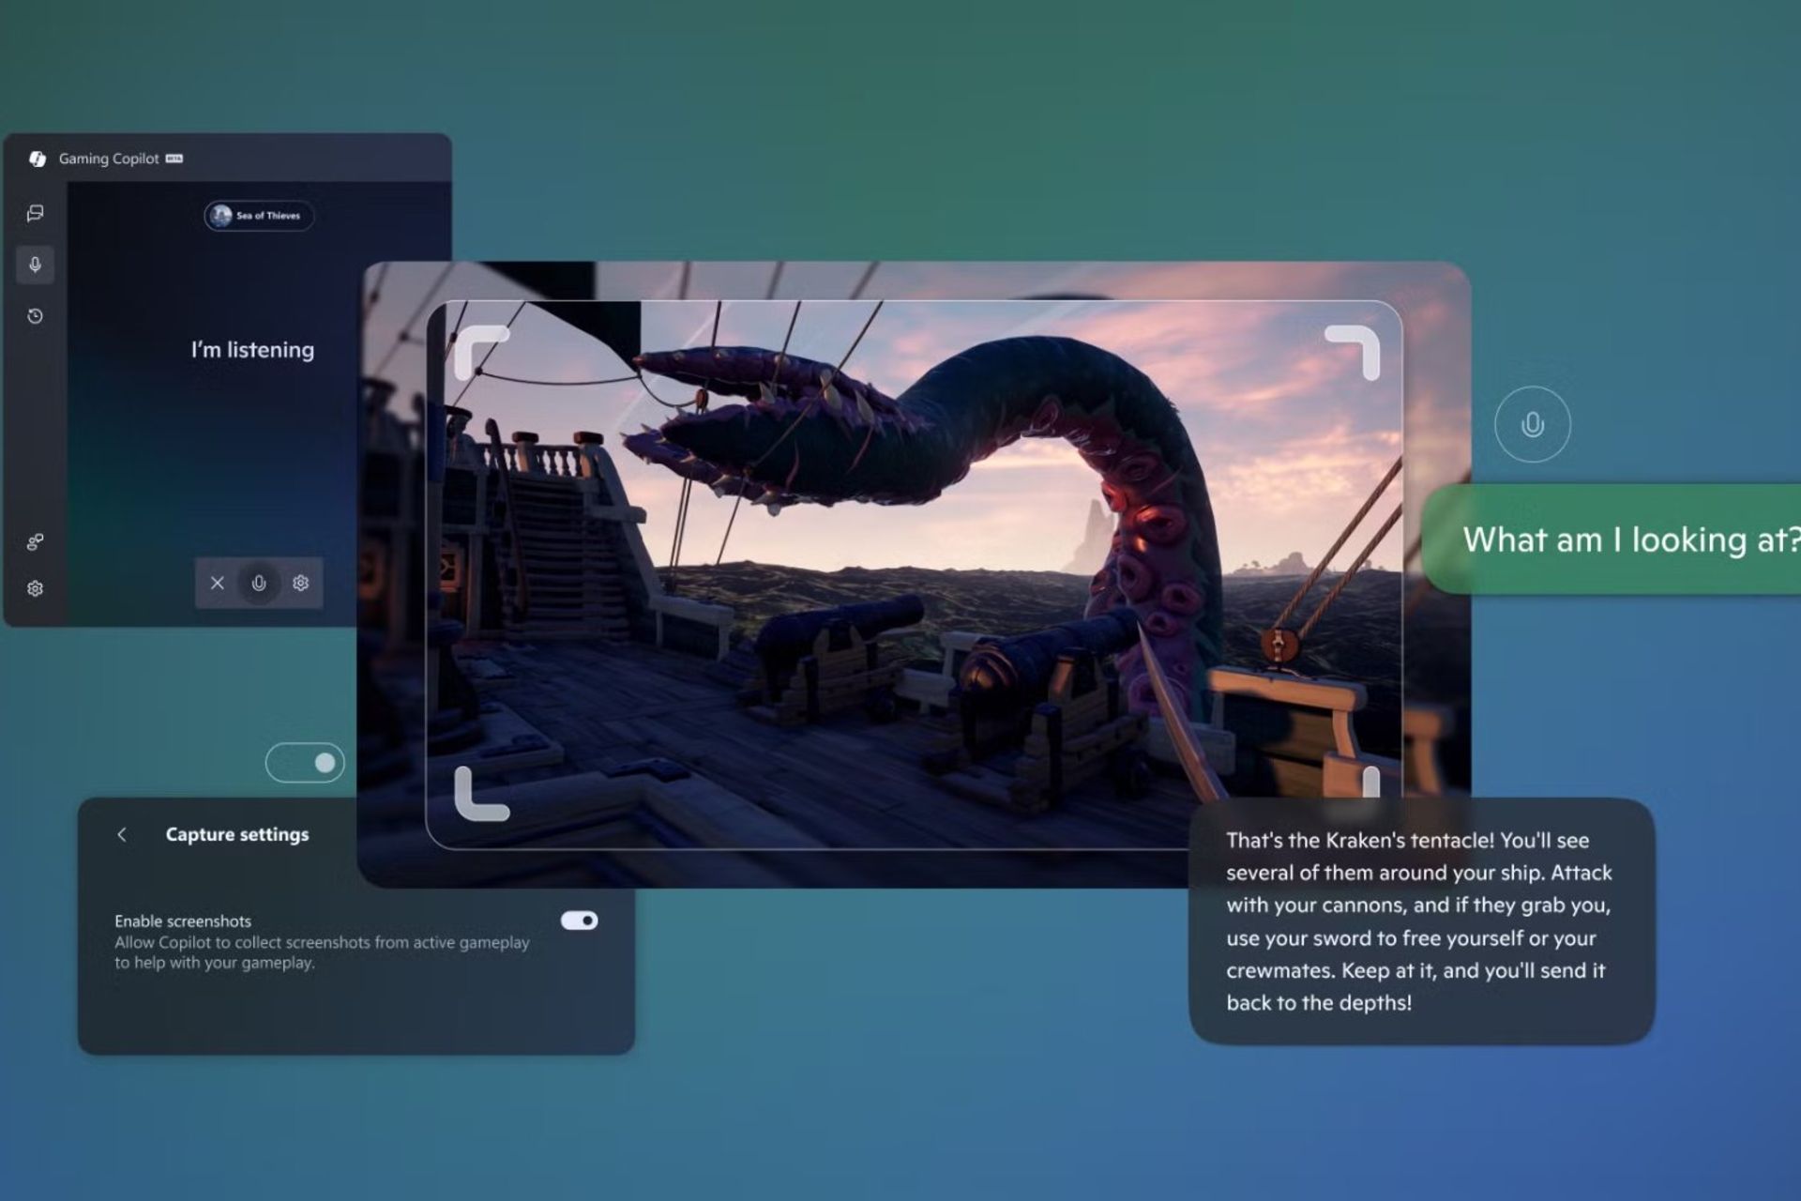Open the chat icon in Copilot sidebar
Viewport: 1801px width, 1201px height.
[x=36, y=214]
